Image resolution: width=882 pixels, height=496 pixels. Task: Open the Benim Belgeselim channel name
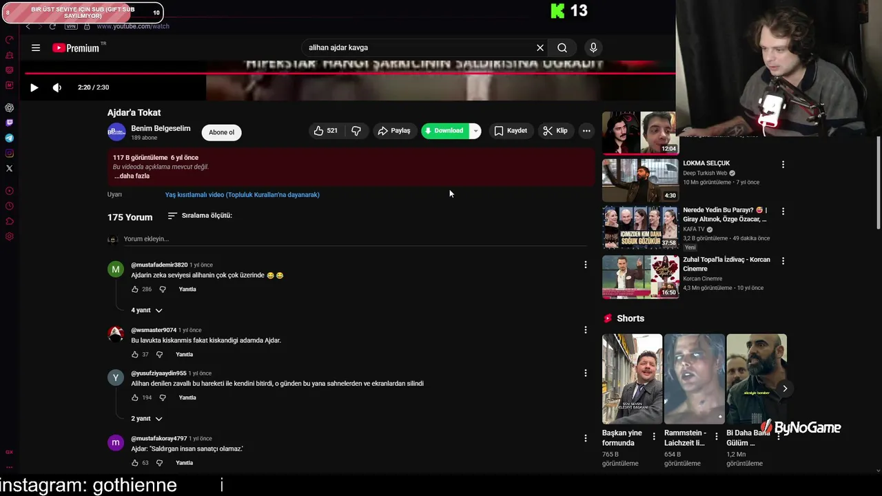pos(161,128)
